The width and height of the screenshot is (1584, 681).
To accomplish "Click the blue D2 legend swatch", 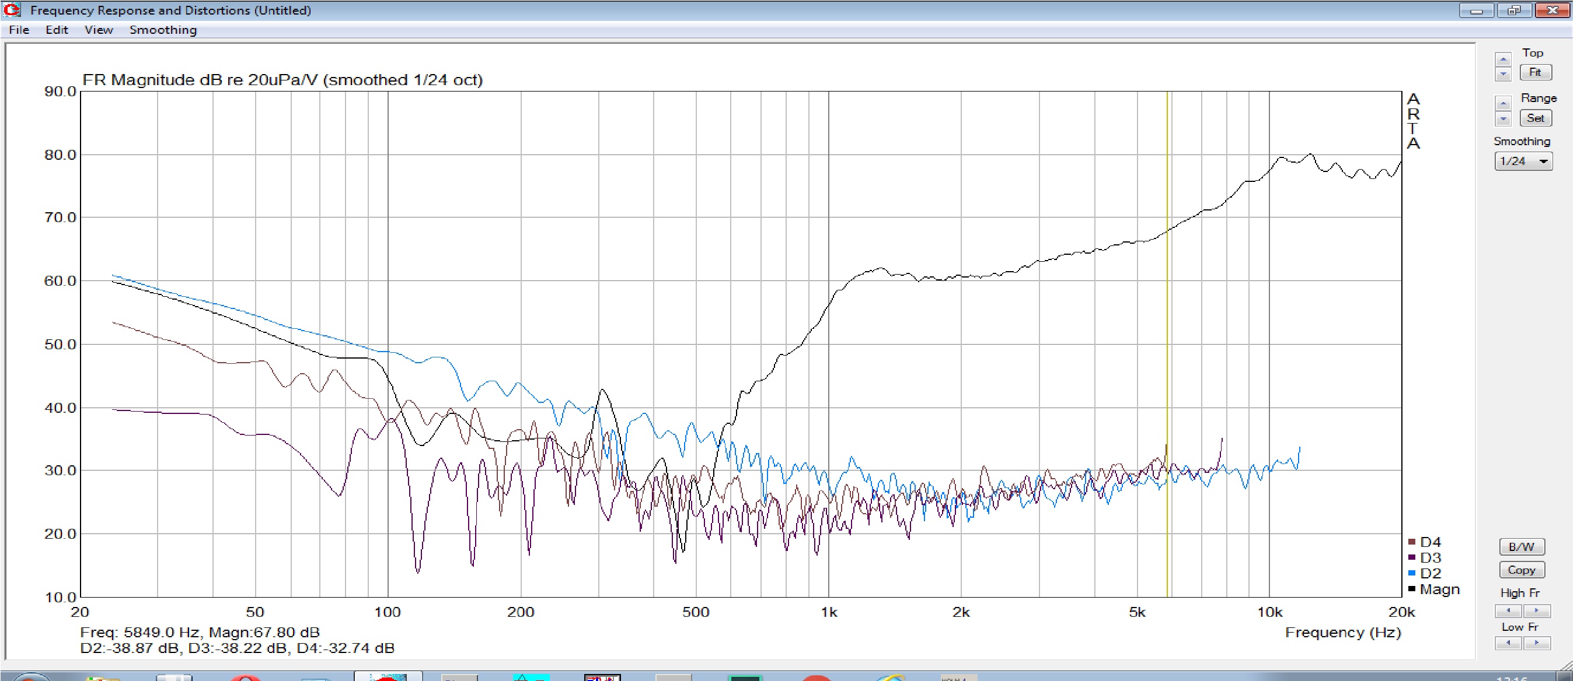I will pyautogui.click(x=1411, y=573).
